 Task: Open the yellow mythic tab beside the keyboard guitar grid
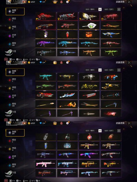click(x=13, y=88)
